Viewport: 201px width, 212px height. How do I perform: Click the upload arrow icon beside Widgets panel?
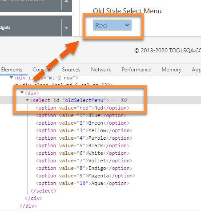(x=66, y=28)
